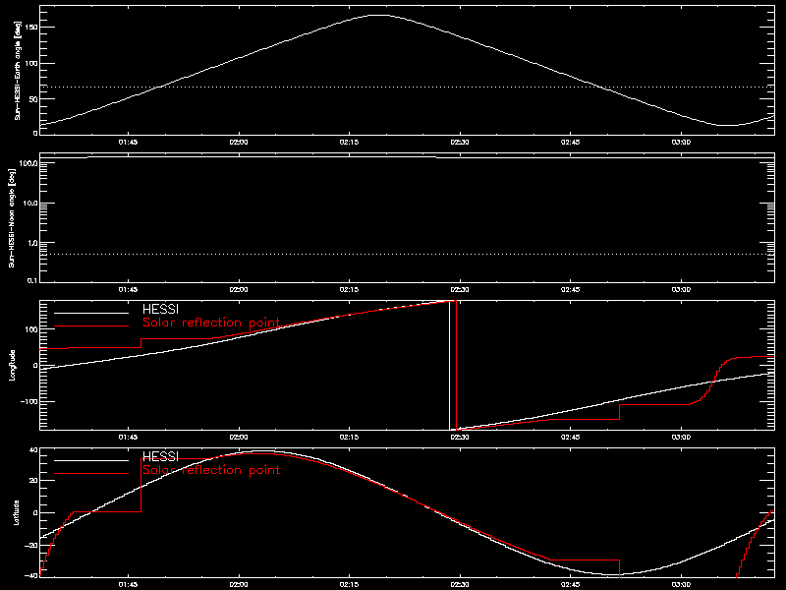Click the 0.1 tick label on Noon angle plot
Screen dimensions: 786x590
click(x=32, y=280)
